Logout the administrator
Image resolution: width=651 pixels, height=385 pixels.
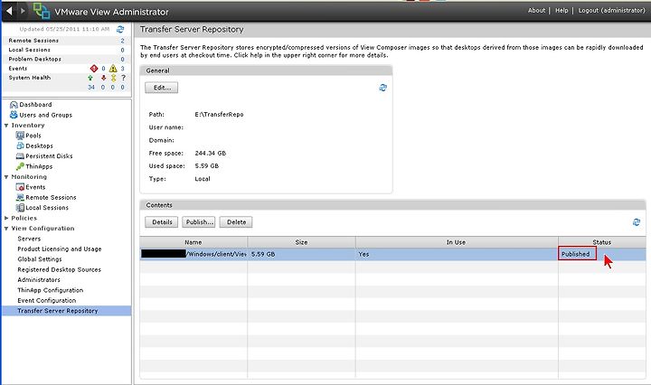(x=611, y=10)
